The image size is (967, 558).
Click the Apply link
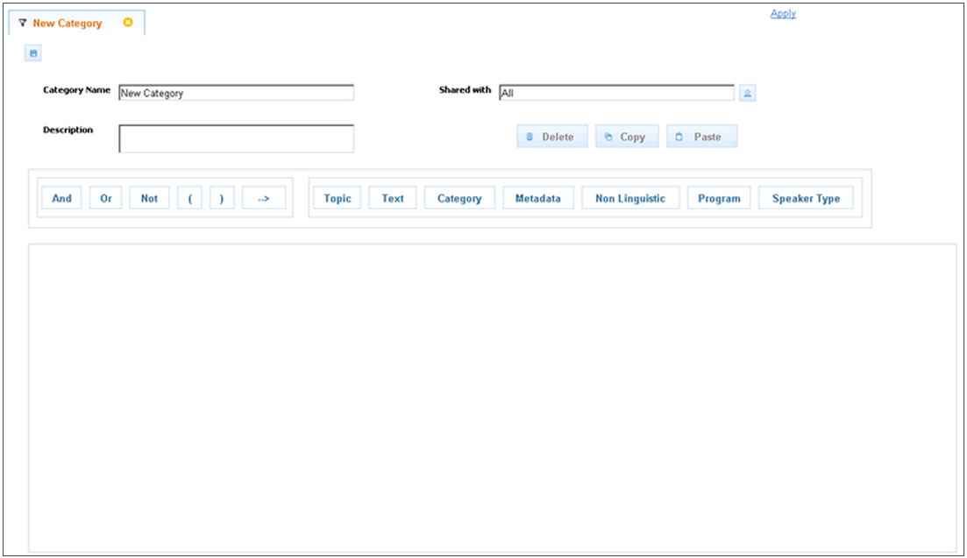pyautogui.click(x=783, y=12)
